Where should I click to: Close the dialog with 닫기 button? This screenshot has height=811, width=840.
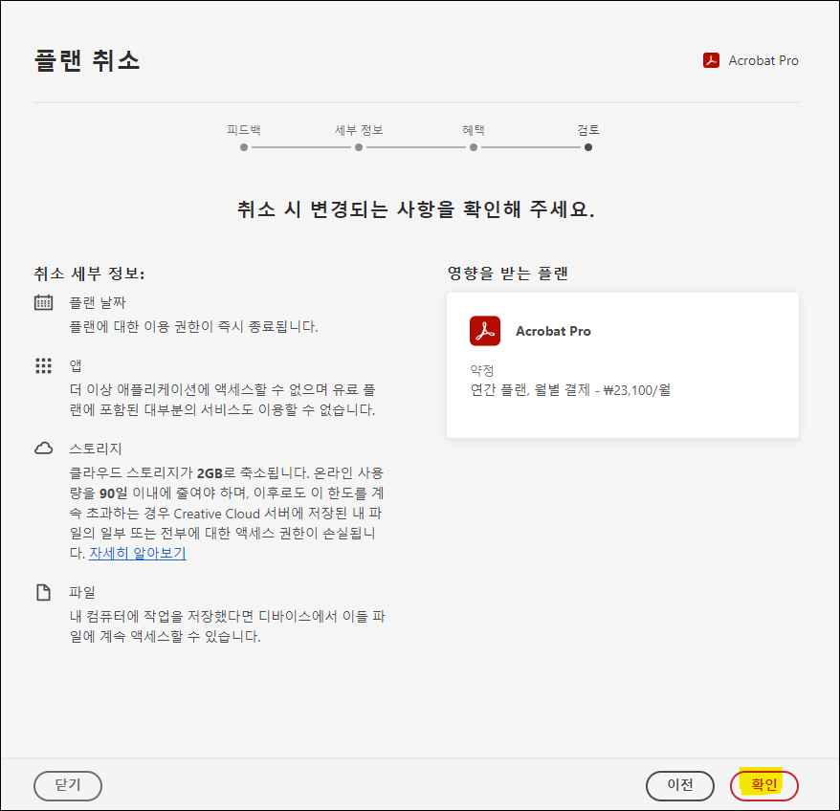[67, 785]
